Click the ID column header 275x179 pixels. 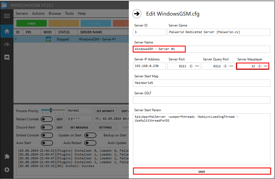click(18, 32)
